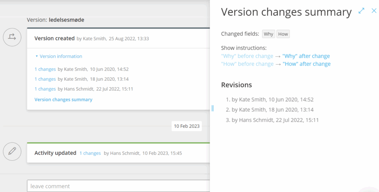The height and width of the screenshot is (192, 379).
Task: Expand the summary panel to full size
Action: point(361,11)
